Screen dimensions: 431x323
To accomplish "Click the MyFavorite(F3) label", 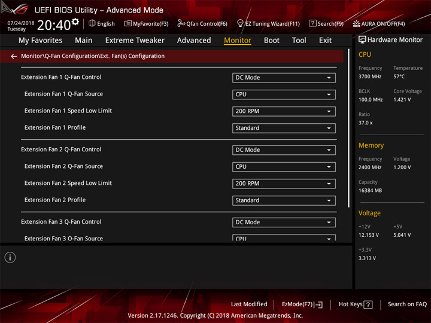I will (151, 23).
